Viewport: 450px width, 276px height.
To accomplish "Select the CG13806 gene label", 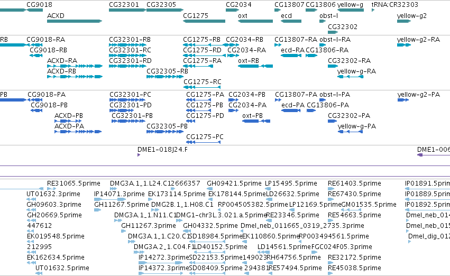I will [x=320, y=5].
